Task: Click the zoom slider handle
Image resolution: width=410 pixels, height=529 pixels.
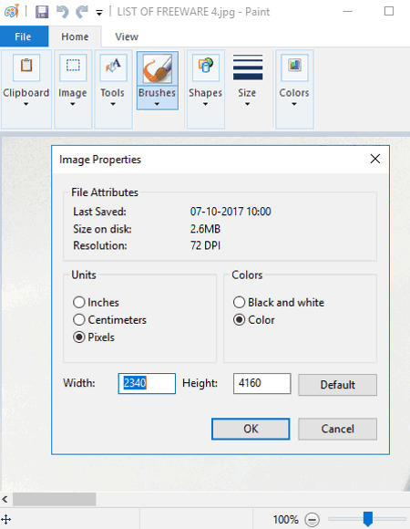Action: (x=367, y=519)
